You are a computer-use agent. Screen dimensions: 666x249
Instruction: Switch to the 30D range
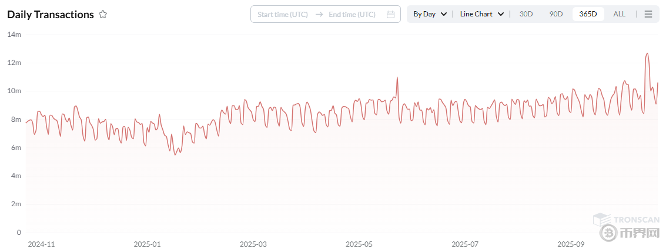tap(526, 14)
